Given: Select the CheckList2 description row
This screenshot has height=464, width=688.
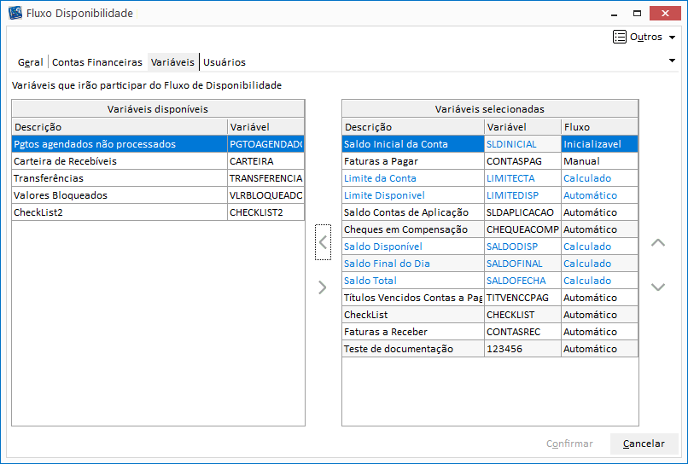Looking at the screenshot, I should pos(120,212).
